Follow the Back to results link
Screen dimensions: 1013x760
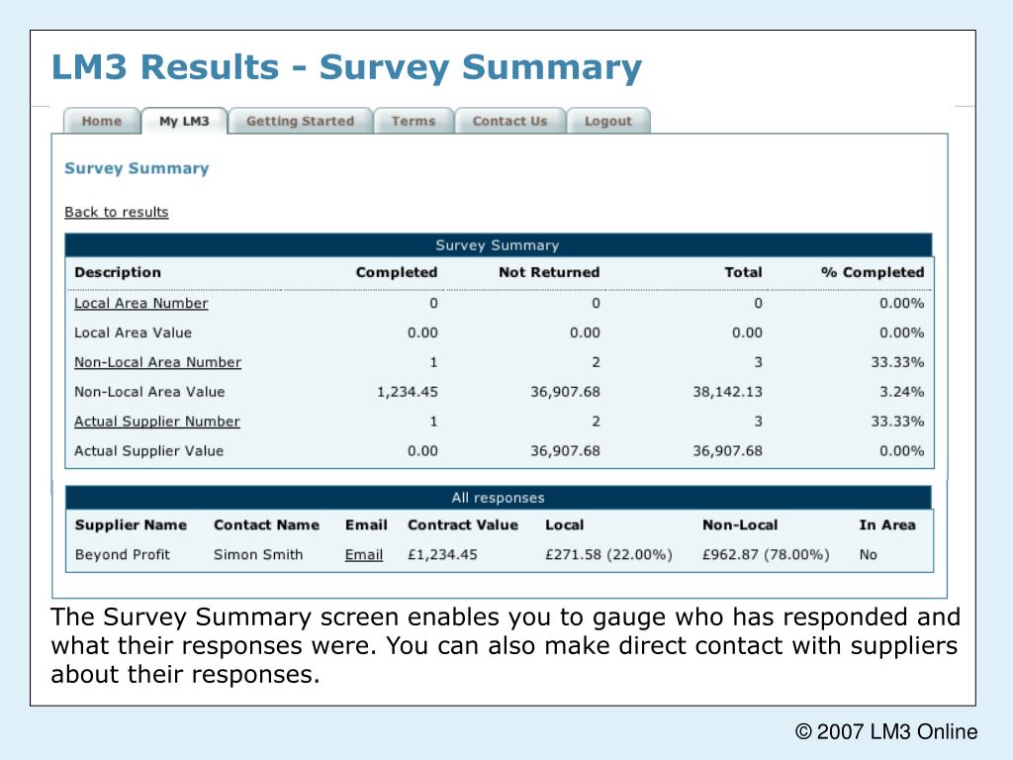pos(117,212)
